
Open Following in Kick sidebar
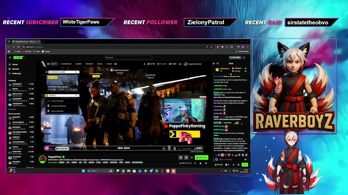14,73
